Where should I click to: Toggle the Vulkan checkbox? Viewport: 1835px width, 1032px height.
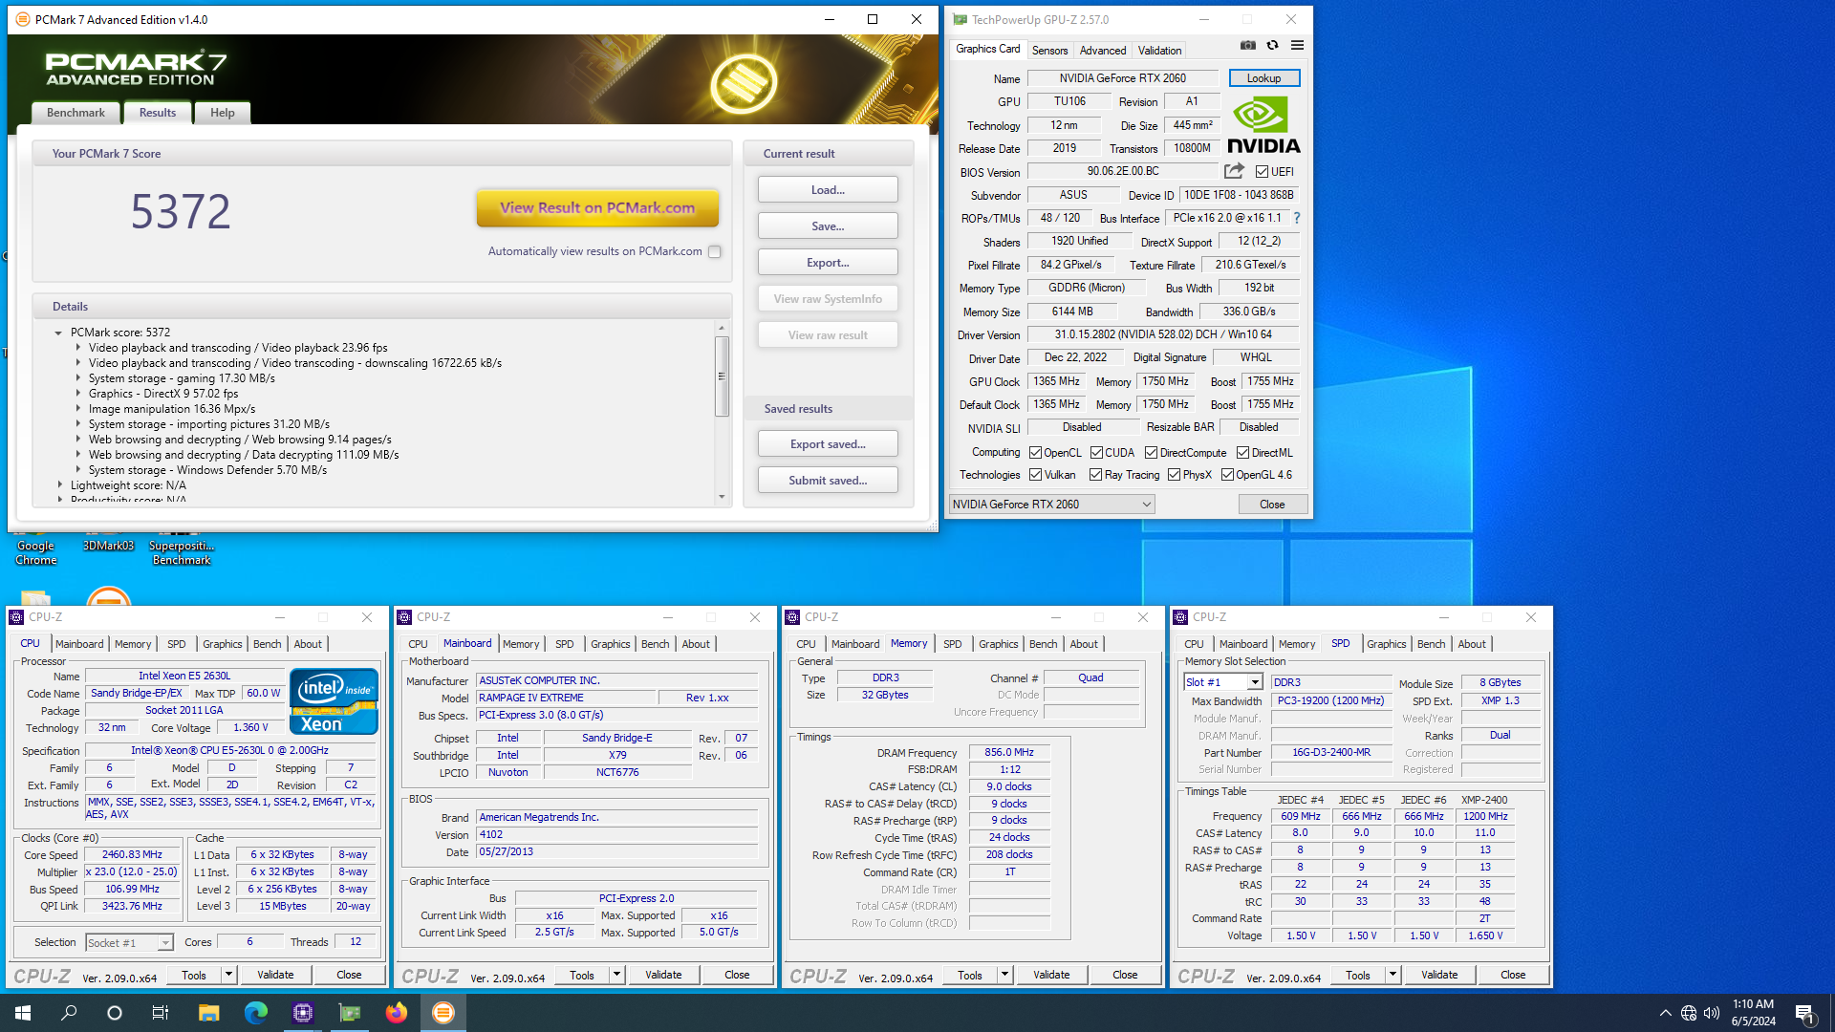coord(1035,475)
